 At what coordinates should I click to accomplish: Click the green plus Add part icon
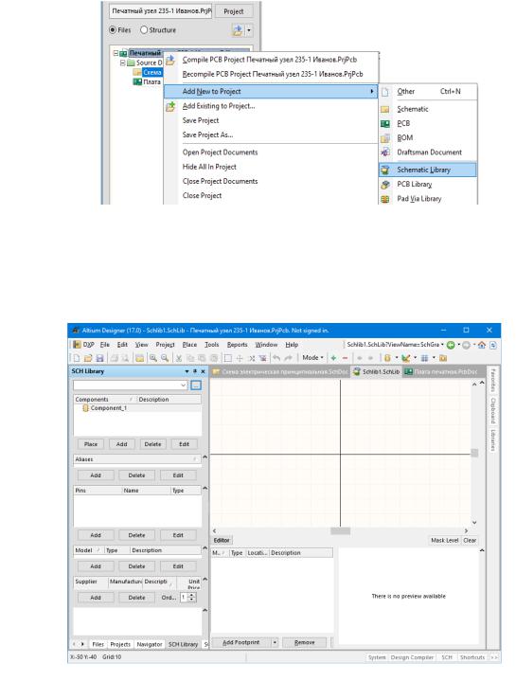tap(333, 358)
